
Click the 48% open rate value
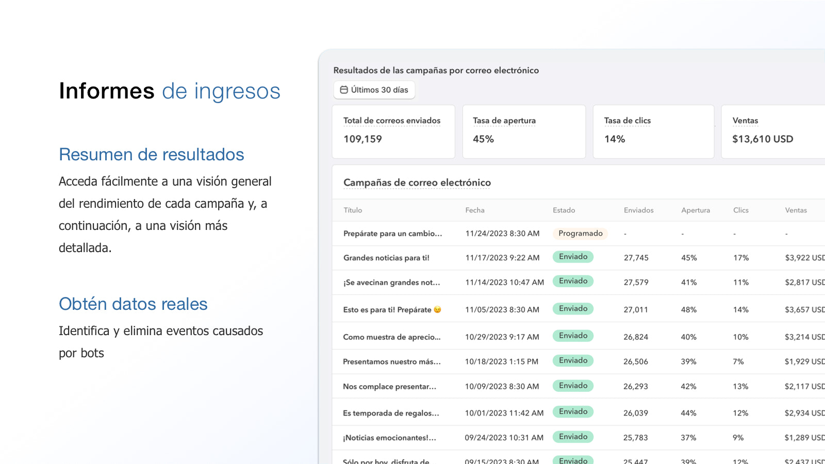coord(689,310)
